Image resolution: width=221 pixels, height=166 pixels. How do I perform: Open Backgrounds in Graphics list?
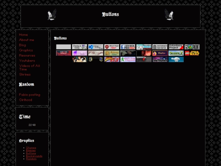pos(34,156)
